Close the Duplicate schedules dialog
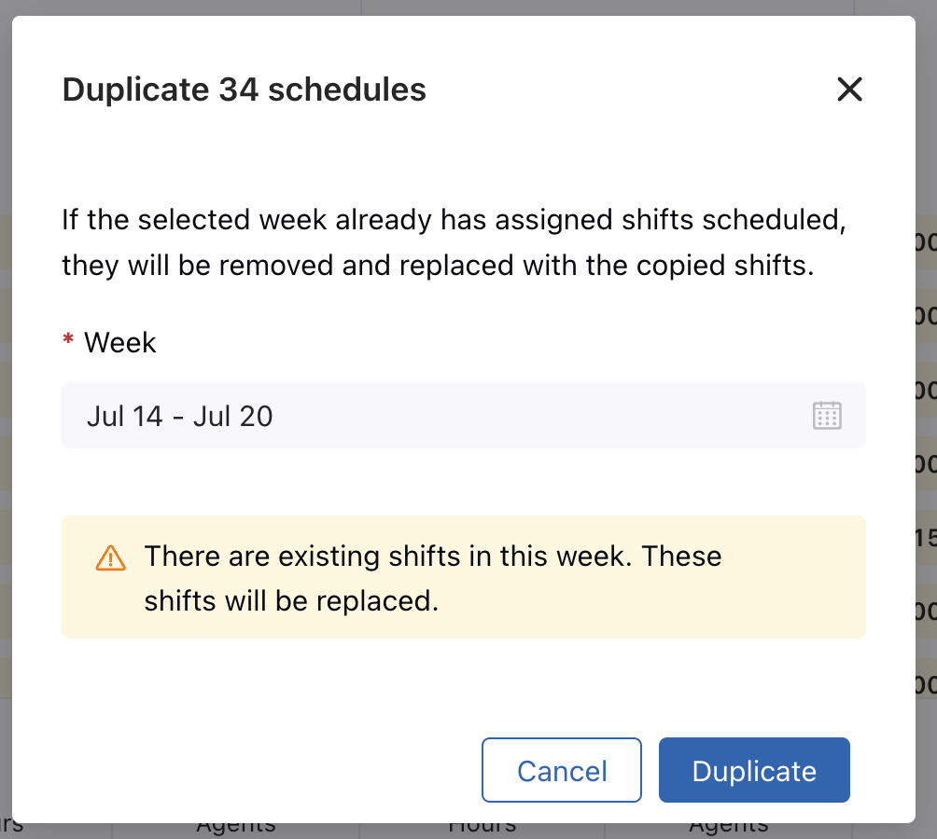Screen dimensions: 937x839 849,89
